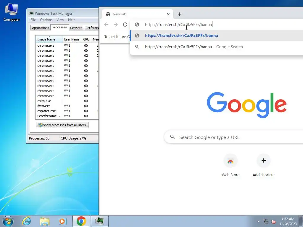Open the File menu in Task Manager

(x=33, y=20)
